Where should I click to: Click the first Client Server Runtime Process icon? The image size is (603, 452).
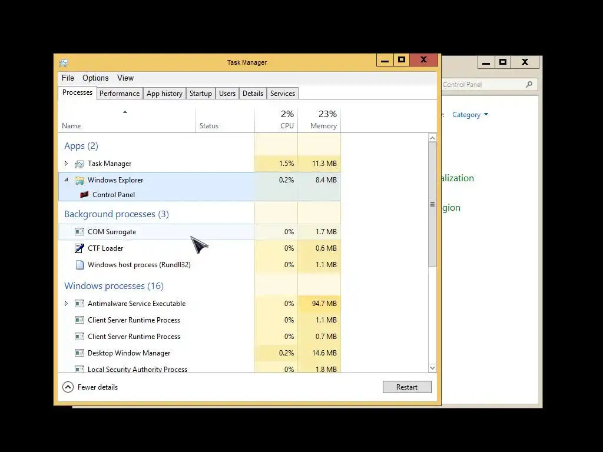tap(79, 320)
